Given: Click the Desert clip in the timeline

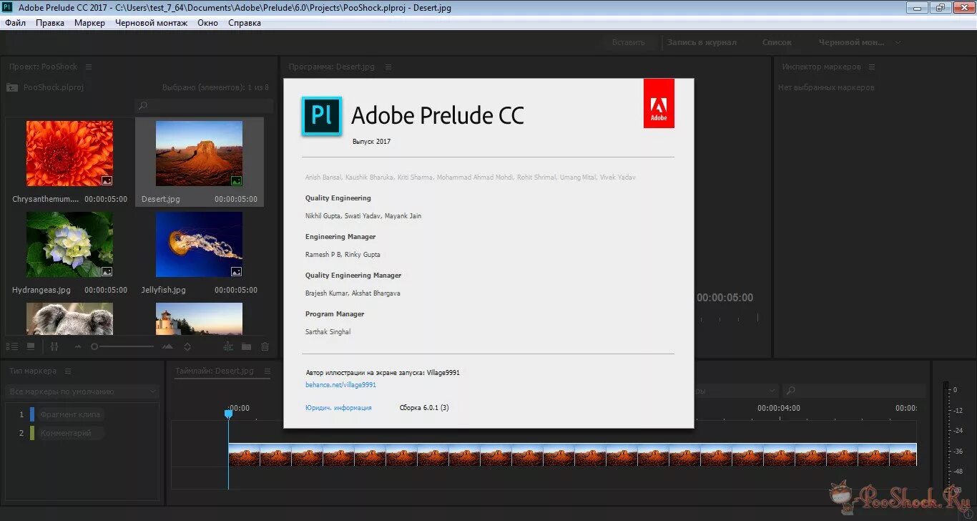Looking at the screenshot, I should 572,454.
